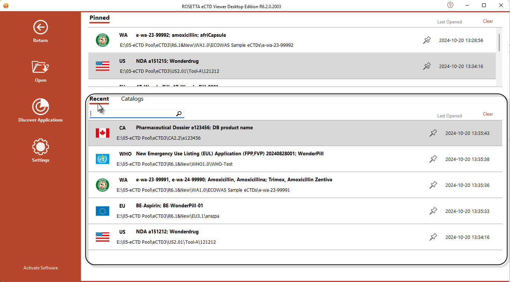Unpin the NDA a151215 Wonderdrug entry
The width and height of the screenshot is (510, 282).
427,66
